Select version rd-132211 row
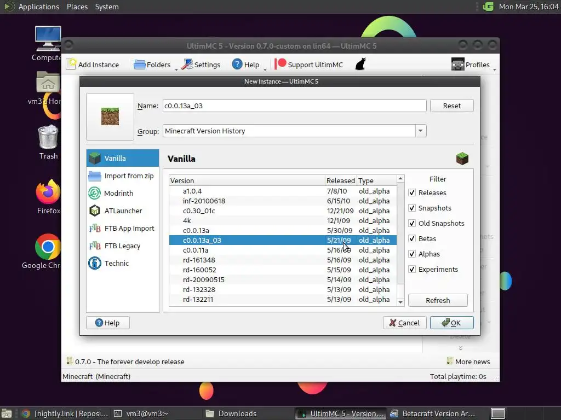This screenshot has height=420, width=561. pyautogui.click(x=283, y=299)
